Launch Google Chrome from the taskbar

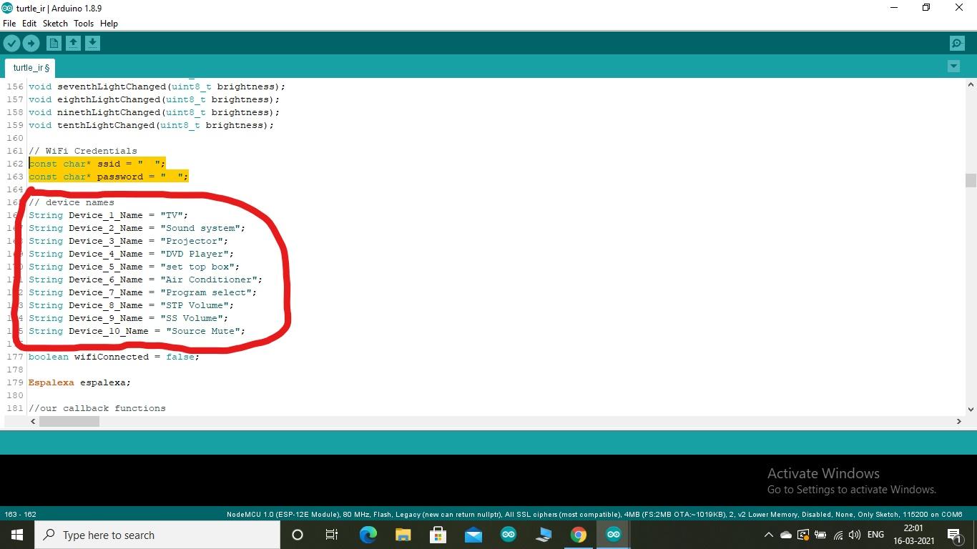click(x=578, y=534)
